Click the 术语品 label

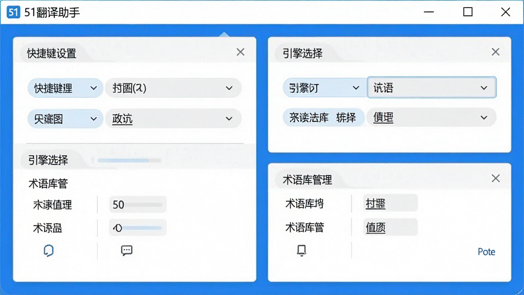48,228
